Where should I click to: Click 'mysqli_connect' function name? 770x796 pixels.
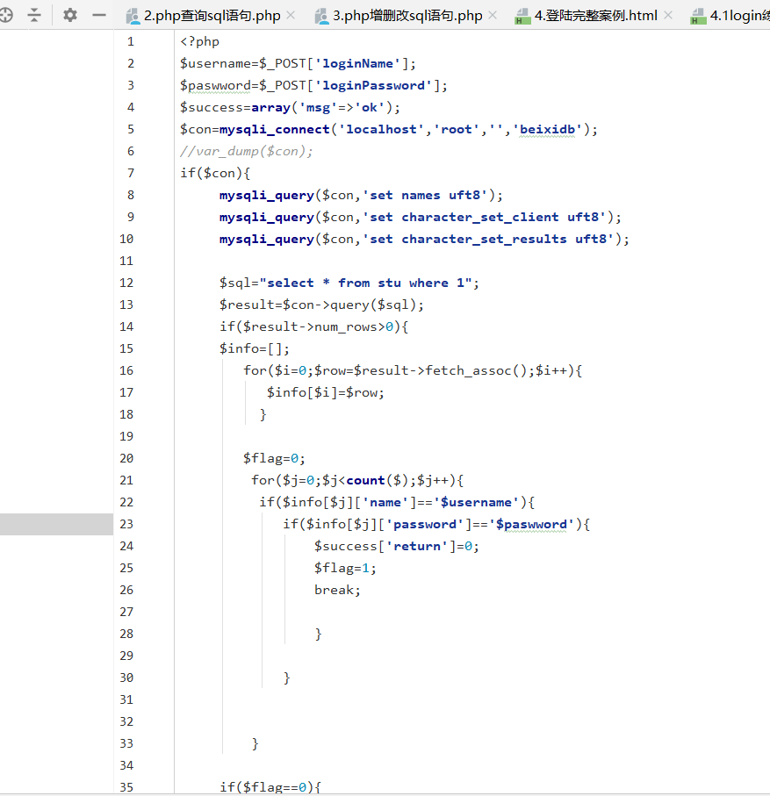click(275, 130)
